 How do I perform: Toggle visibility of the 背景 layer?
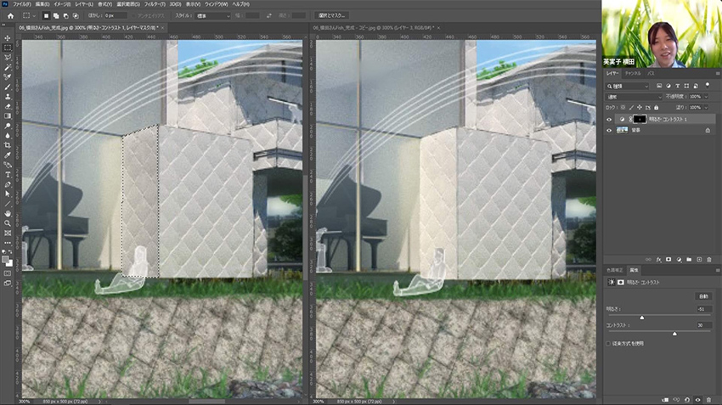coord(609,131)
